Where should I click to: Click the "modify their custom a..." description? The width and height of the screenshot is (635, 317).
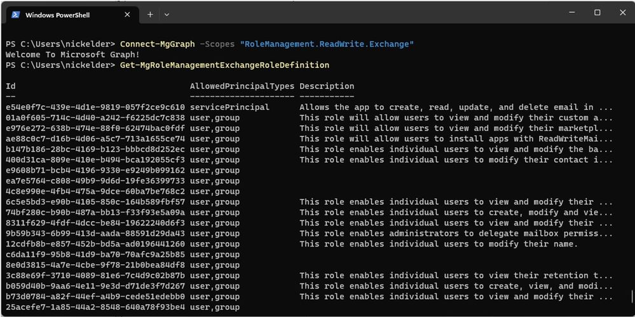pyautogui.click(x=456, y=118)
